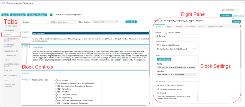Open edit icon for JOB SUMMARY block

[x=27, y=32]
